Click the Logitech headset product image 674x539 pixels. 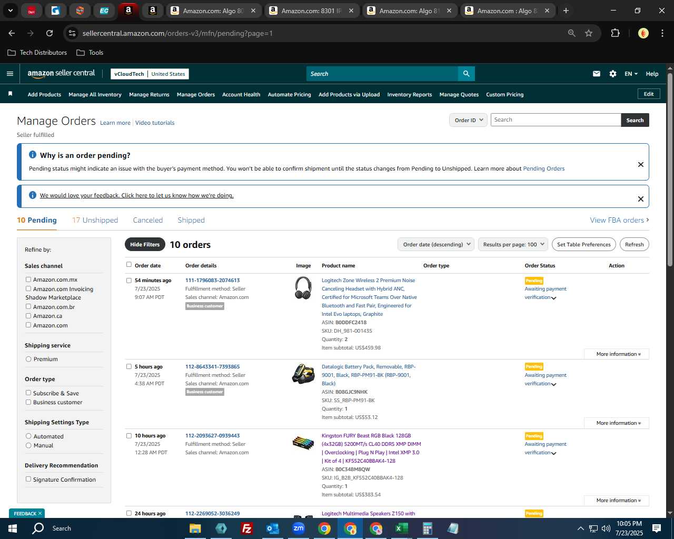point(303,288)
